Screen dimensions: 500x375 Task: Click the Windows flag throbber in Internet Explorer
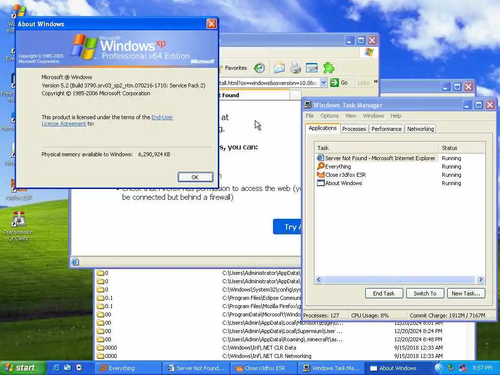point(369,52)
